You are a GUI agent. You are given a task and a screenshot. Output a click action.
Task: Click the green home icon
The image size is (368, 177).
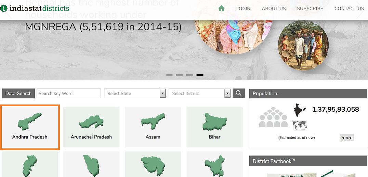point(221,9)
